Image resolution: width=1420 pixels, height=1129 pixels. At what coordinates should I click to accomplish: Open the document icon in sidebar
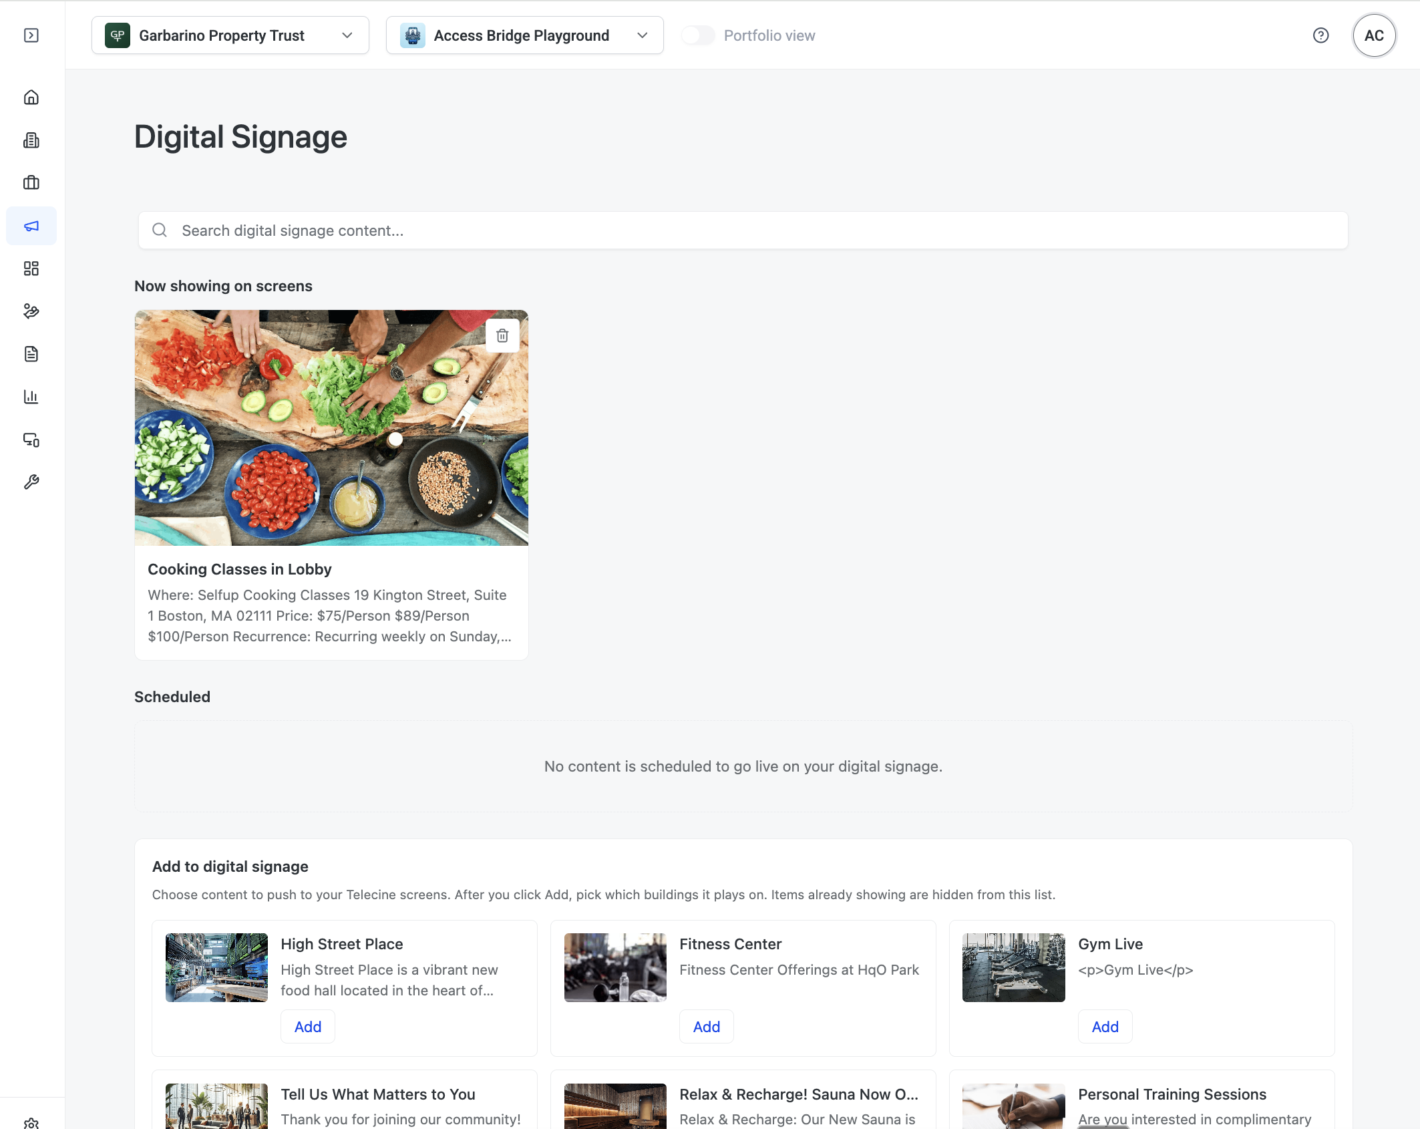point(31,354)
